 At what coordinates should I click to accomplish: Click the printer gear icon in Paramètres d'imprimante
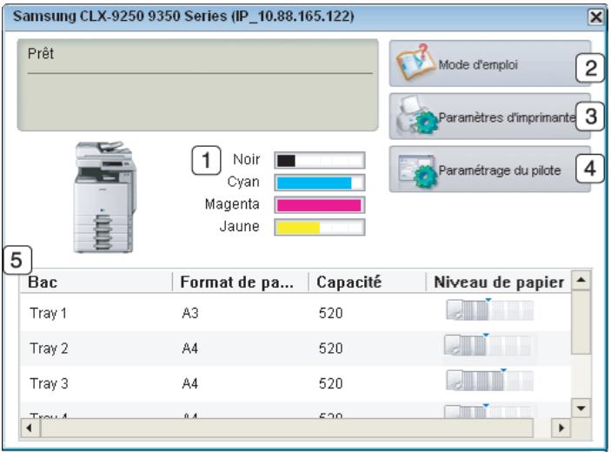pyautogui.click(x=416, y=116)
